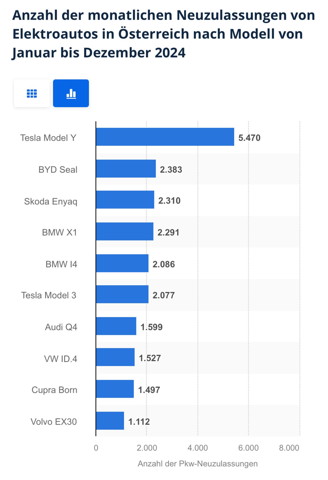Click the 8.000 axis tick label
328x480 pixels.
(x=289, y=448)
